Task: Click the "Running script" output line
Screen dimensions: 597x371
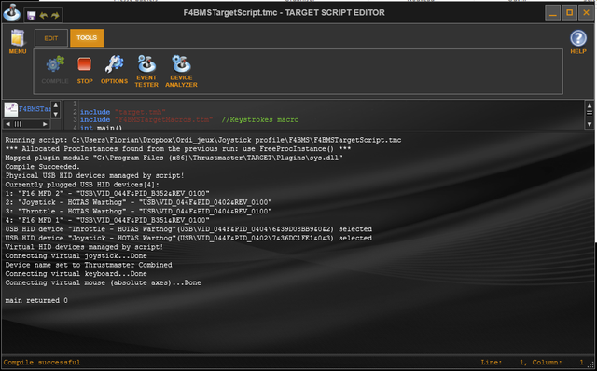Action: pos(203,140)
